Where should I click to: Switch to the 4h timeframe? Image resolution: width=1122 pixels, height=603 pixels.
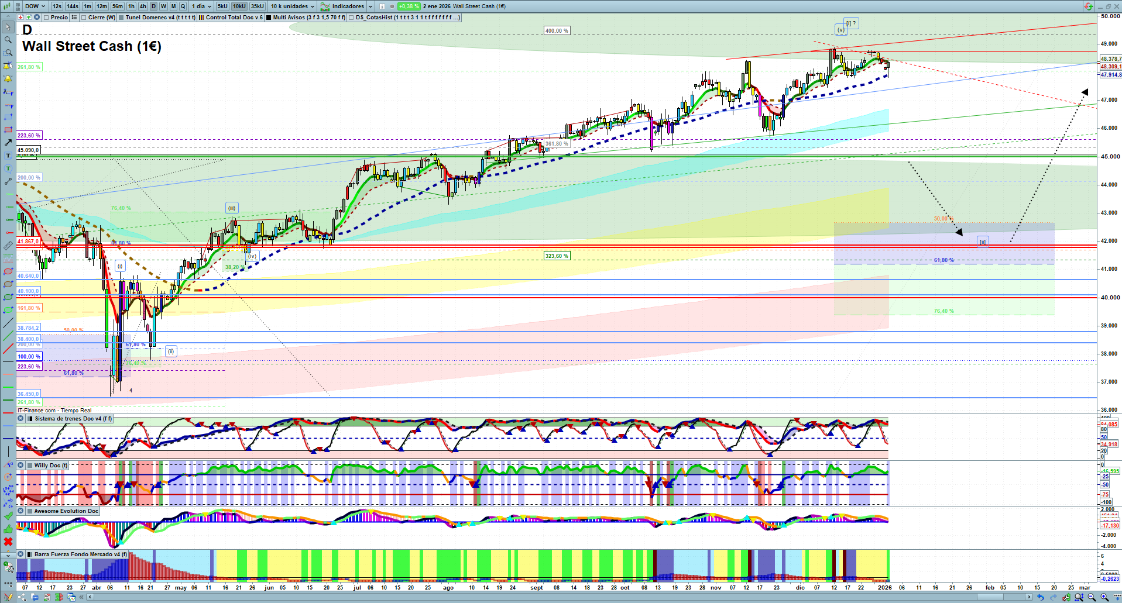143,6
